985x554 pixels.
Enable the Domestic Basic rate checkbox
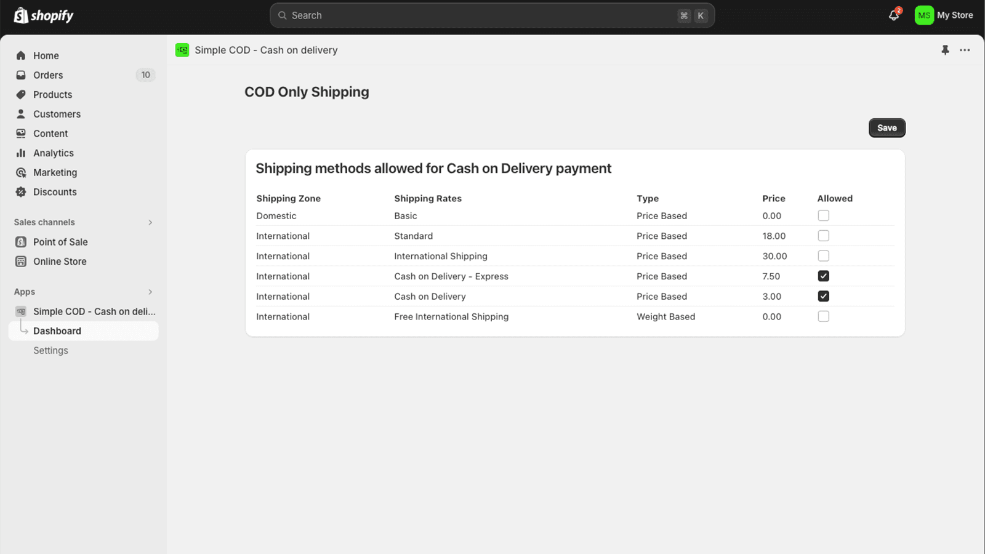823,216
